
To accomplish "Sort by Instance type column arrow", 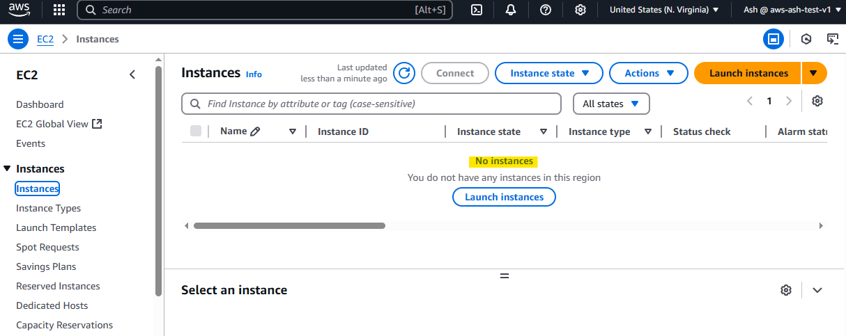I will (x=648, y=131).
